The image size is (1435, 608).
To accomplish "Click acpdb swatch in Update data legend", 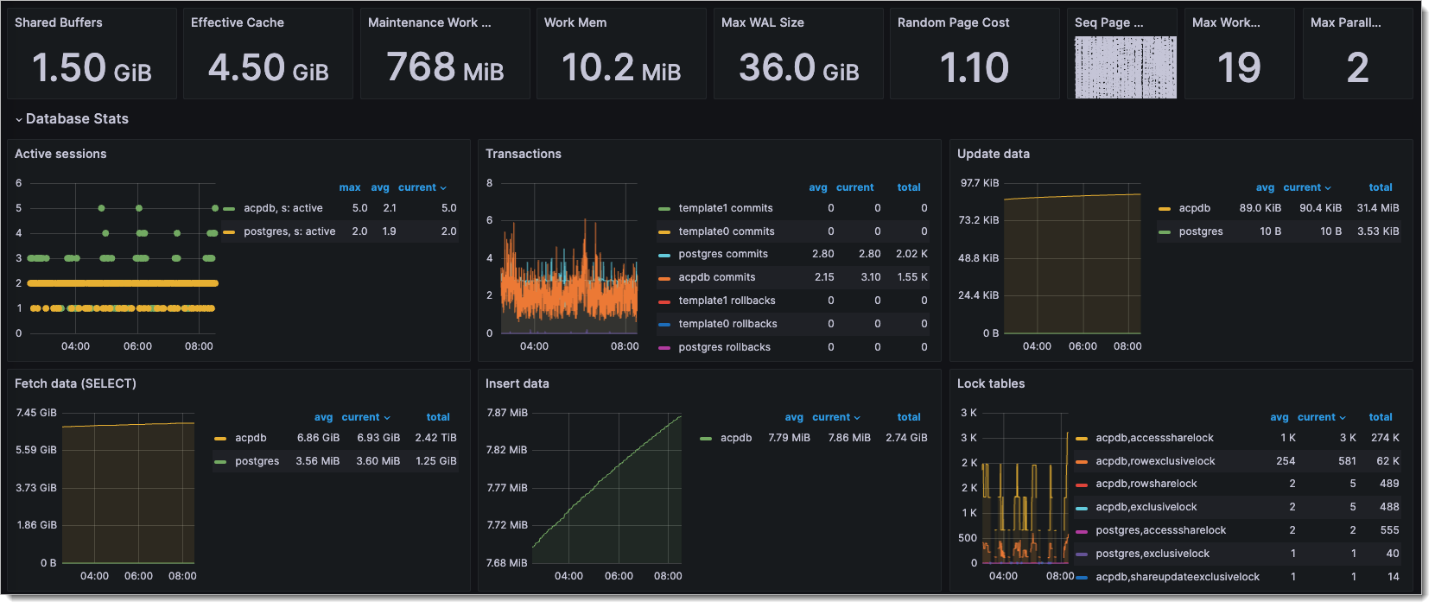I will [1164, 209].
